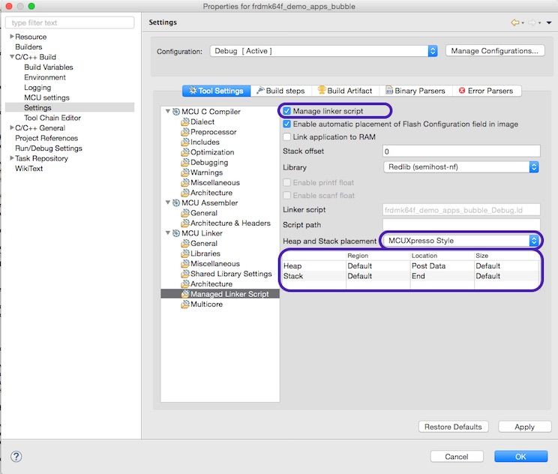Select Project References in sidebar

click(x=46, y=138)
